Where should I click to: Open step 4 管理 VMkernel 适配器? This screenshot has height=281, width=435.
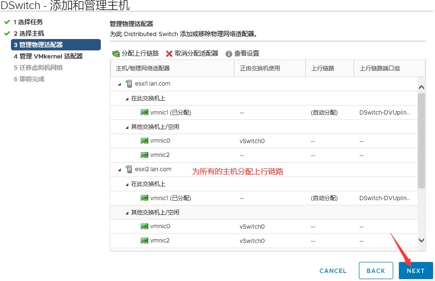tap(48, 56)
